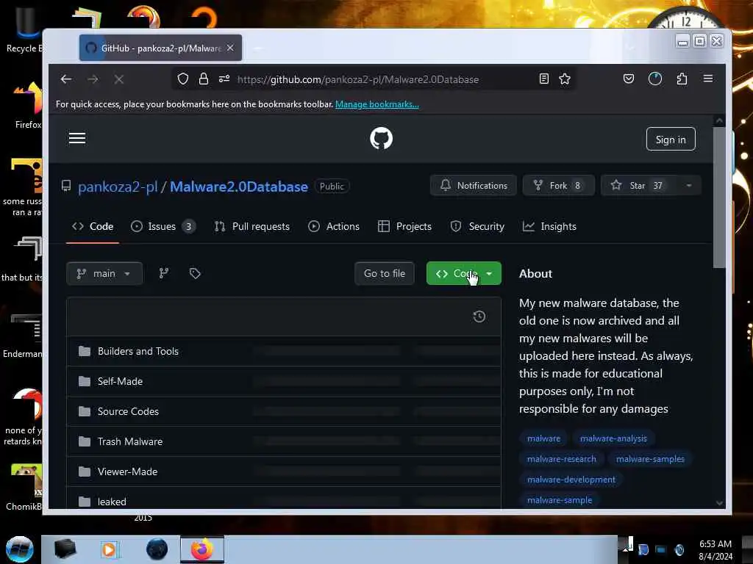View tags icon beside branches
Screen dimensions: 753x564
194,273
